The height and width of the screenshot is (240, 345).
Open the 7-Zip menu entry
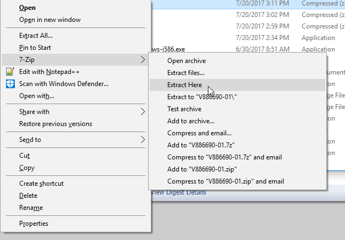[x=76, y=60]
